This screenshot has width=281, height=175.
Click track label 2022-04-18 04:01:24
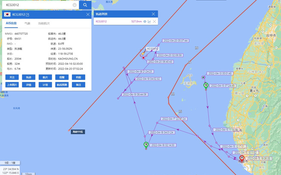click(161, 133)
